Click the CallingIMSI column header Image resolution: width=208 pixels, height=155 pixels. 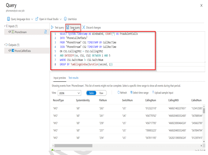coord(173,100)
